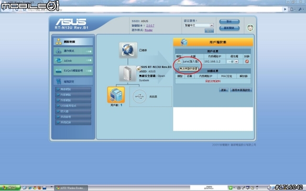Image resolution: width=306 pixels, height=191 pixels.
Task: Click the browser page menu icon
Action: [x=292, y=9]
